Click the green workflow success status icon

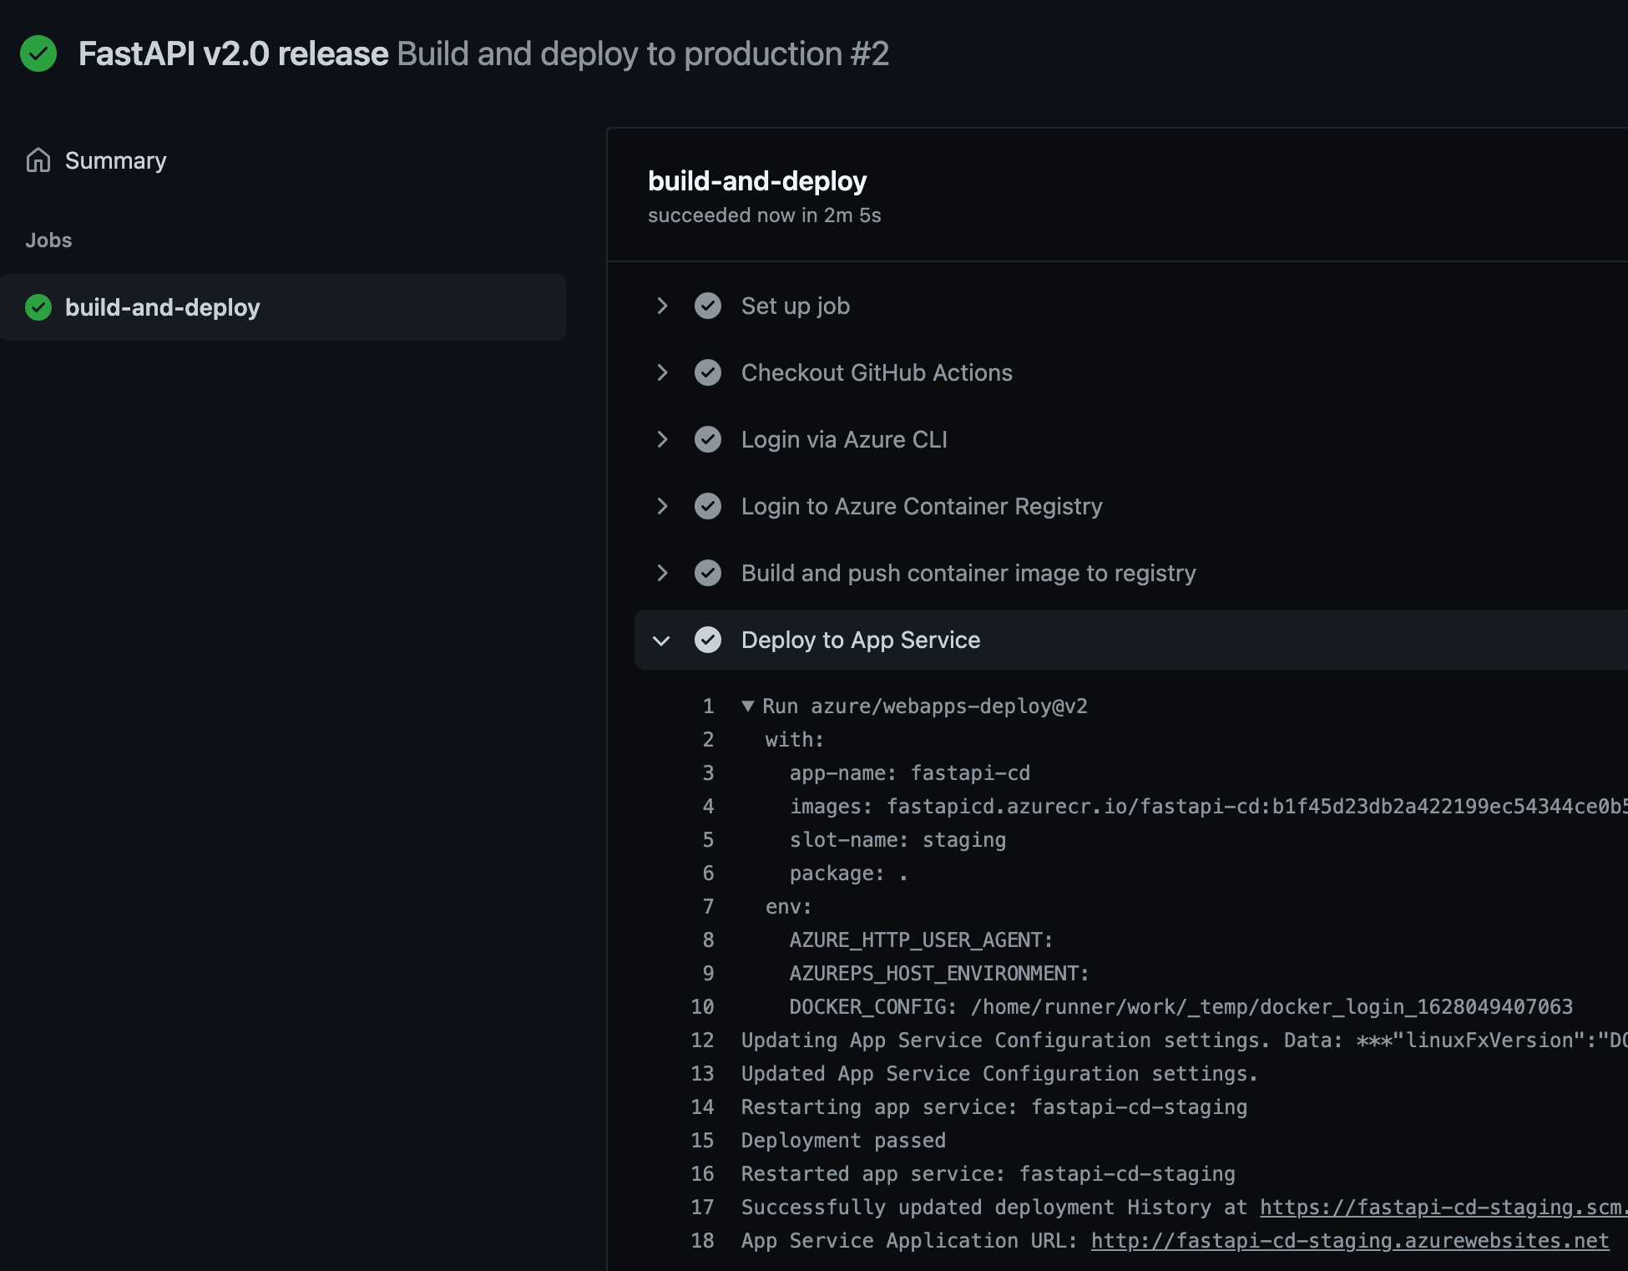[x=38, y=53]
